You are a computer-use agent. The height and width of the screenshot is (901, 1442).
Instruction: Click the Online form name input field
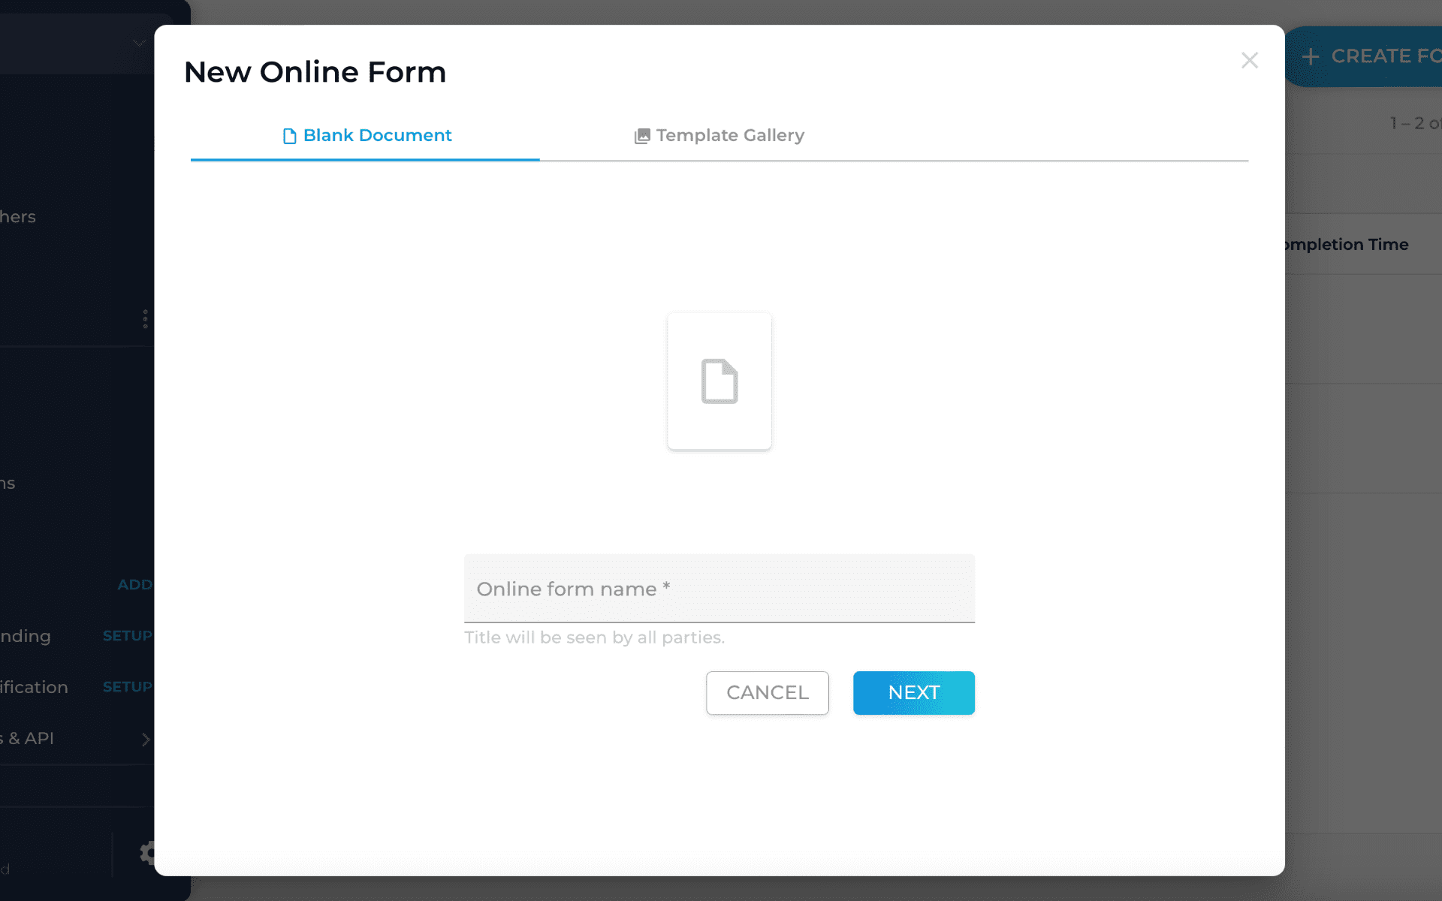pyautogui.click(x=719, y=589)
